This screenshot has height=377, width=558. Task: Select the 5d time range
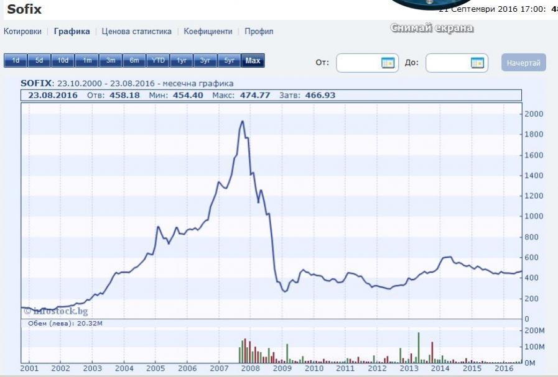39,60
